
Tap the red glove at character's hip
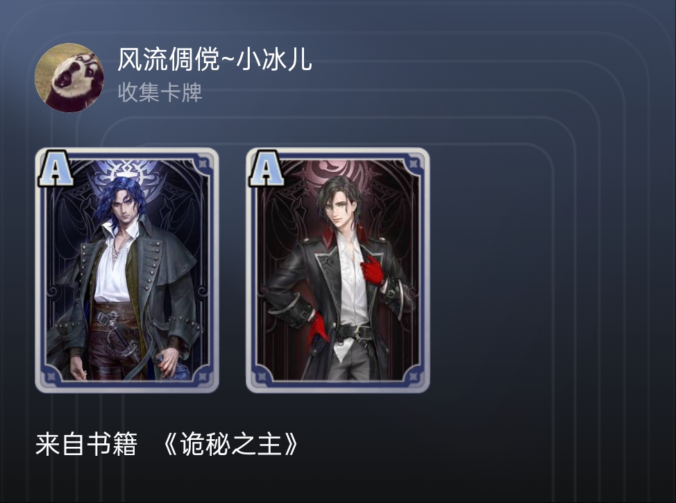(318, 330)
